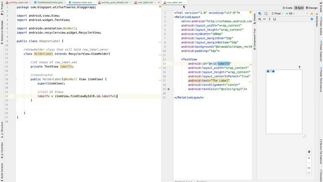Screen dimensions: 323x182
Task: Click the super(itemView) call line
Action: pos(51,83)
